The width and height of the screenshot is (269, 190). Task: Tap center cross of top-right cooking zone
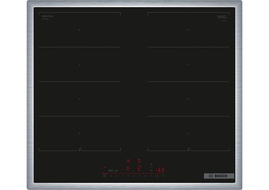(188, 30)
